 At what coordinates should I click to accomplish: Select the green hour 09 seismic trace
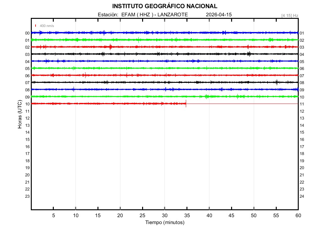pos(126,96)
